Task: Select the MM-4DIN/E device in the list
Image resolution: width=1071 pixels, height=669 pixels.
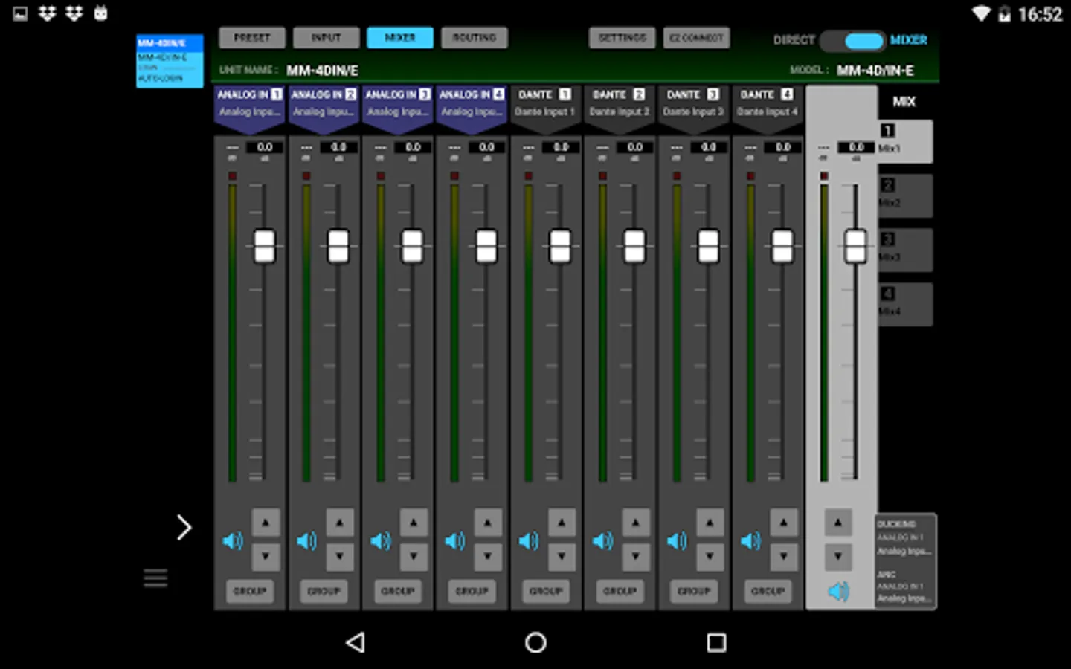Action: [x=170, y=61]
